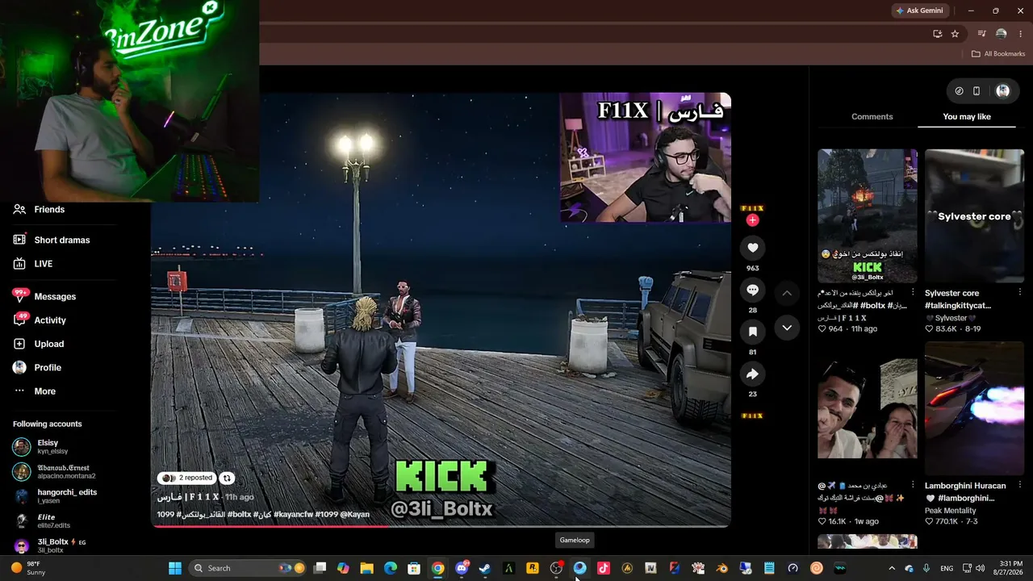Open the Activity notifications icon

pyautogui.click(x=19, y=320)
